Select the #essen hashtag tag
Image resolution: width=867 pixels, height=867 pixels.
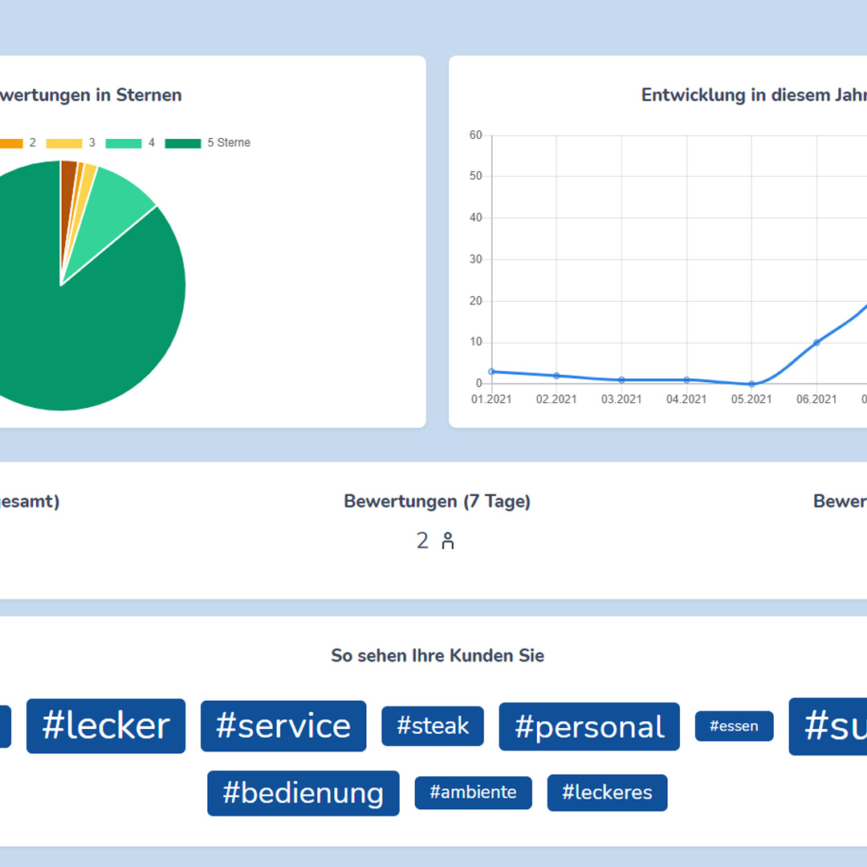point(734,726)
